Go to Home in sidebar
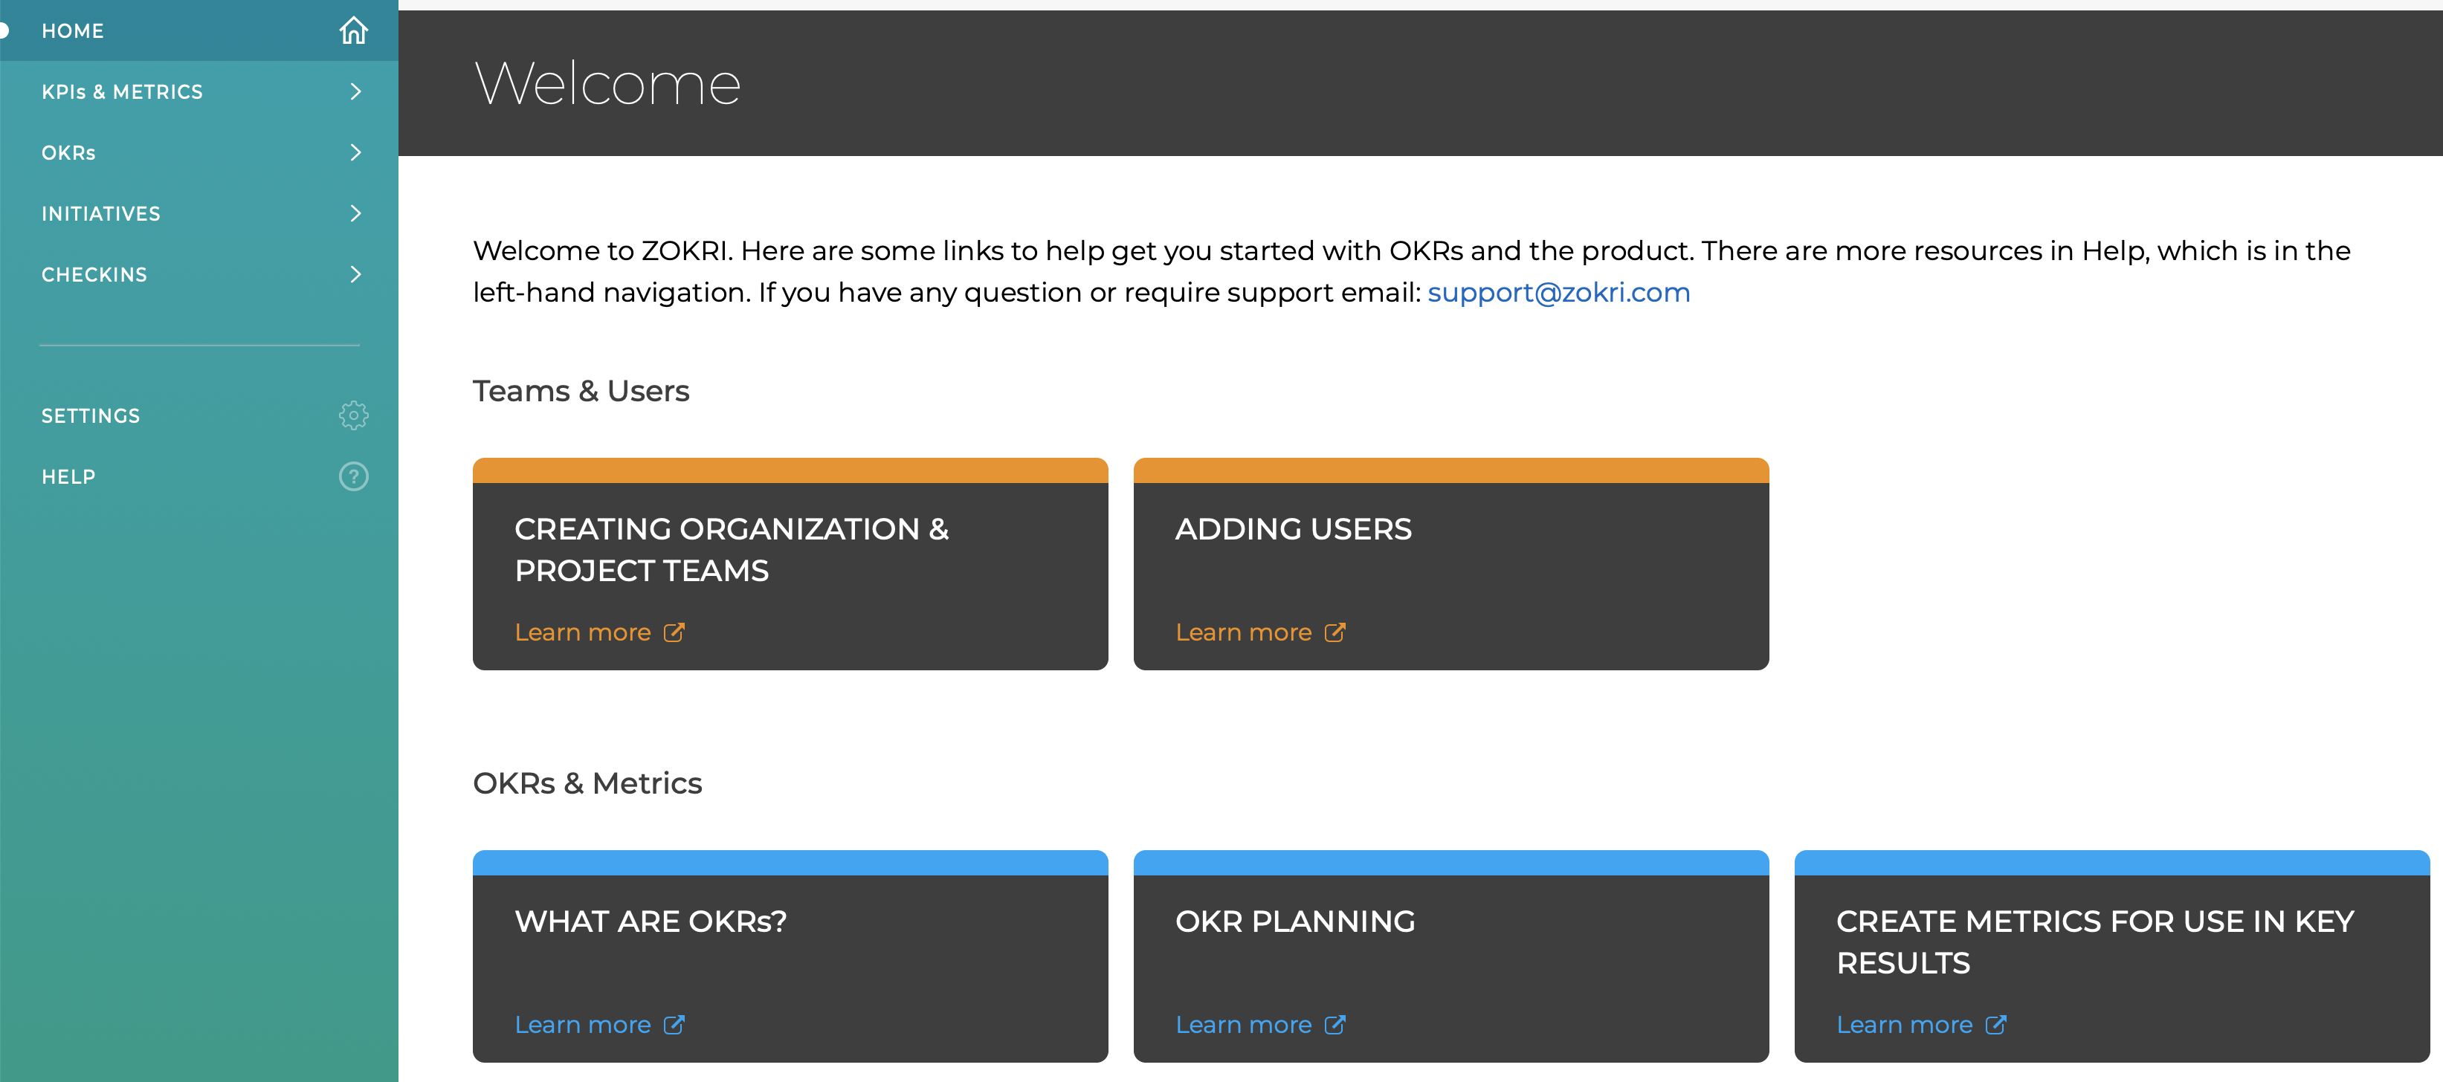This screenshot has height=1082, width=2443. 199,30
